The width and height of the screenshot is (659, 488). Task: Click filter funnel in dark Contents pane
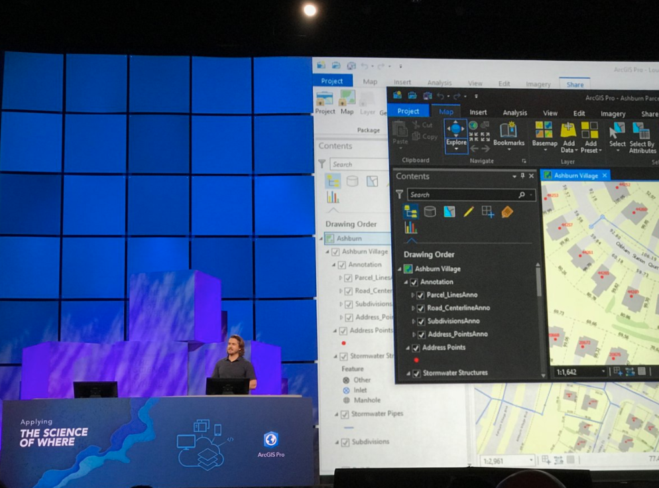coord(399,194)
